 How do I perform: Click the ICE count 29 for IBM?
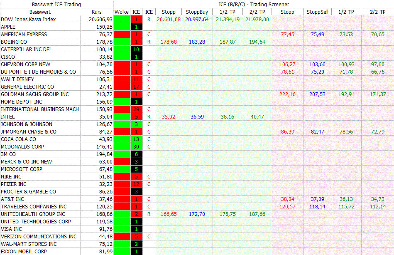(137, 109)
